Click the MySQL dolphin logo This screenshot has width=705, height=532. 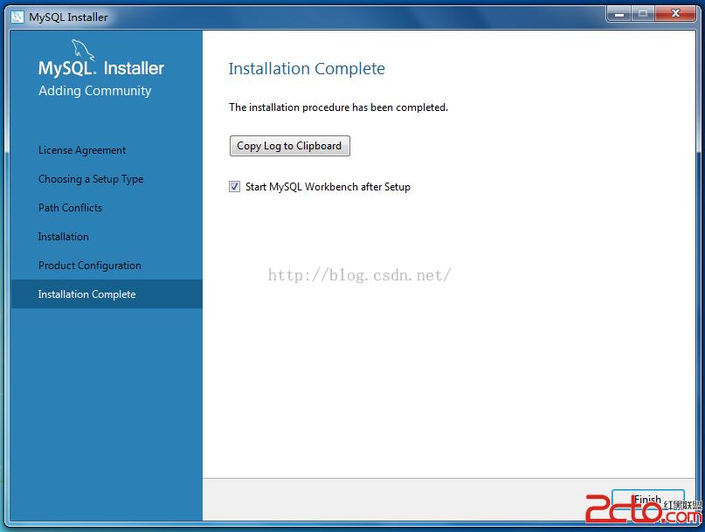click(x=83, y=50)
